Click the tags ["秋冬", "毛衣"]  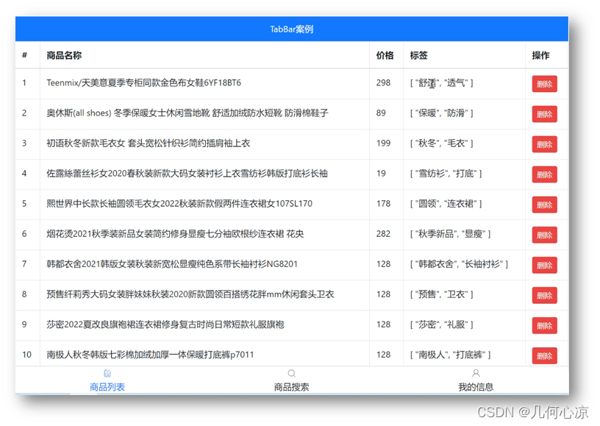pos(442,143)
